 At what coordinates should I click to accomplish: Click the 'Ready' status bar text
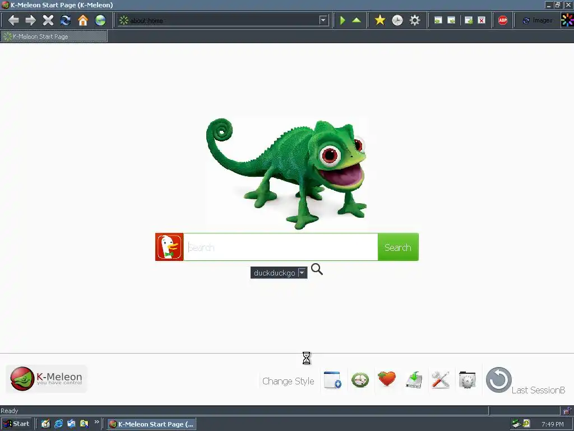tap(10, 411)
